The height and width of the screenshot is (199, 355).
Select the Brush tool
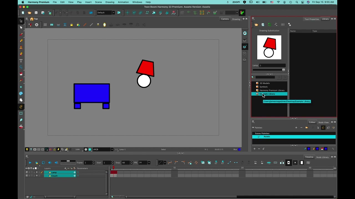tap(21, 34)
